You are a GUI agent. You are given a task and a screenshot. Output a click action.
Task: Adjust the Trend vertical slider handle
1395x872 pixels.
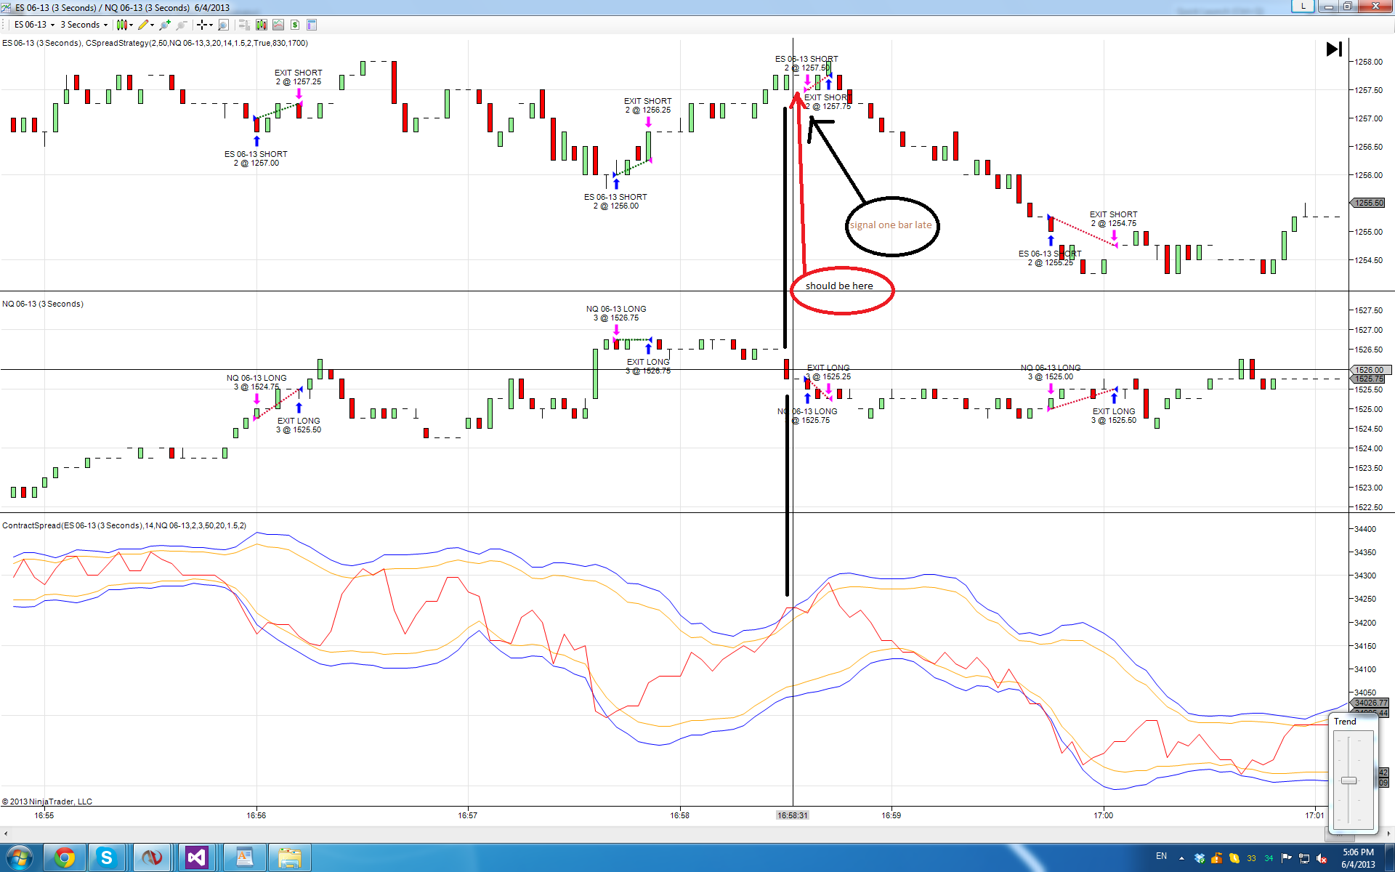[1348, 780]
